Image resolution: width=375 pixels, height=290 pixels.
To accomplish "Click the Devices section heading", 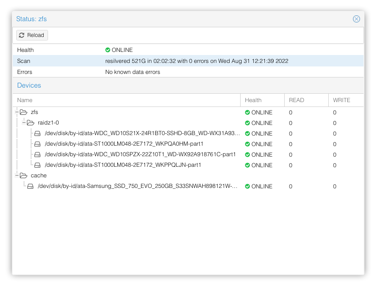I will click(29, 85).
